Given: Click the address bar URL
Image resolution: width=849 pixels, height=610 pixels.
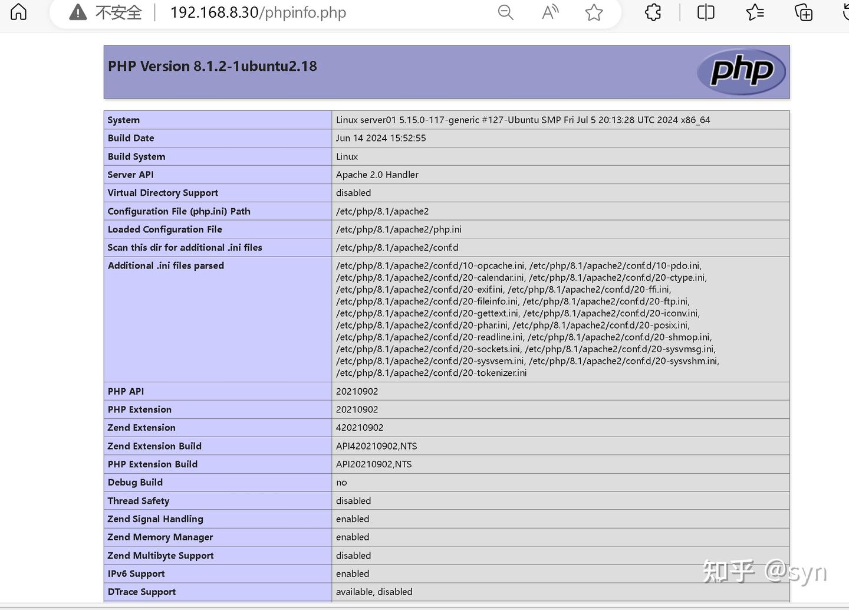Looking at the screenshot, I should pos(258,12).
